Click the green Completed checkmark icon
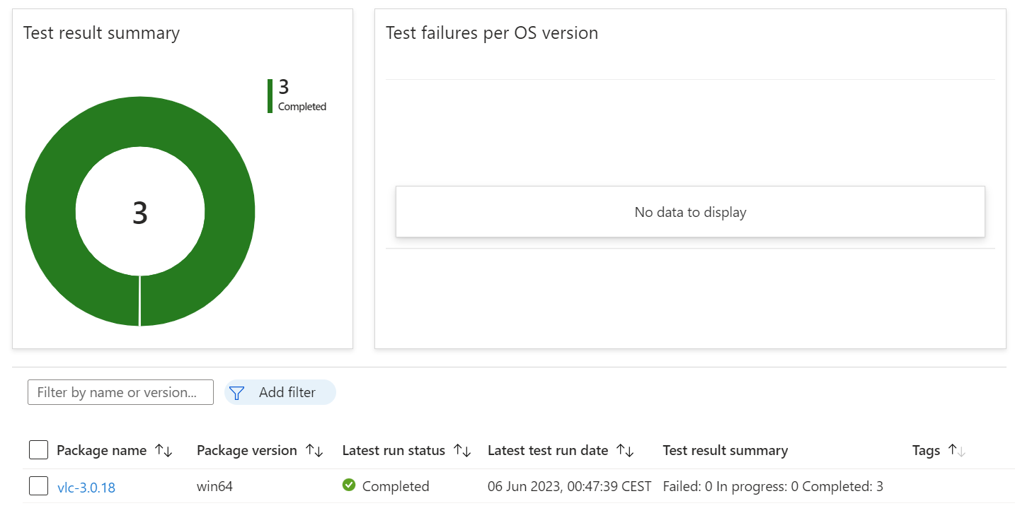This screenshot has width=1015, height=513. coord(348,485)
